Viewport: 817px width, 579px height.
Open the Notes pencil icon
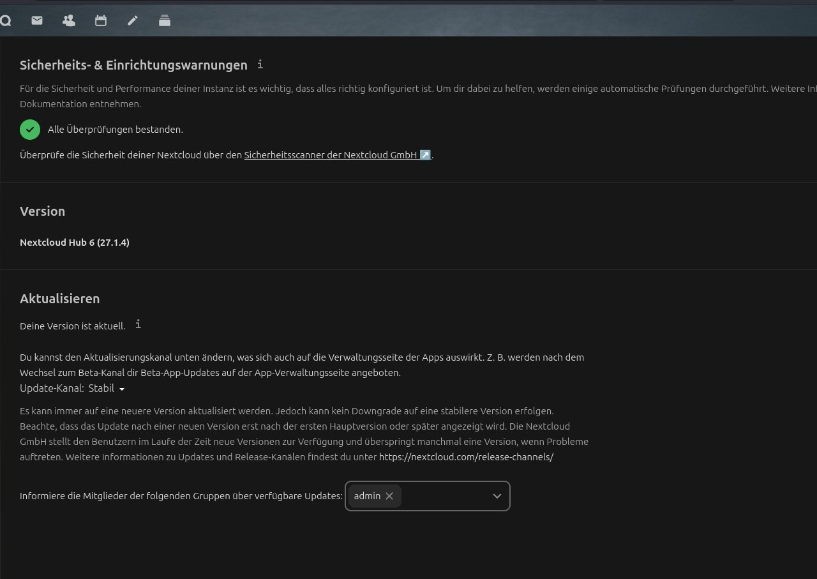pos(133,20)
